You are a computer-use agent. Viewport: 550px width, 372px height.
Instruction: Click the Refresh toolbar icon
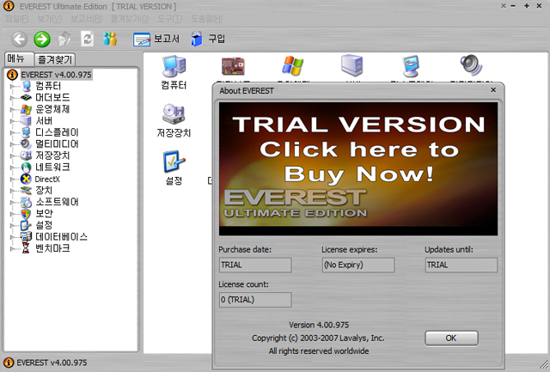(88, 39)
